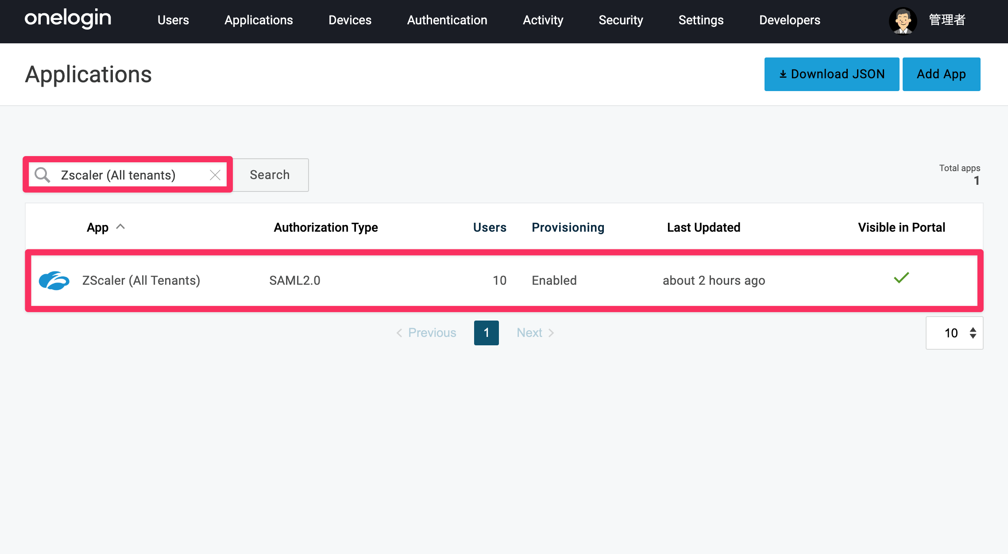Click the Search button
Screen dimensions: 1008x554
click(270, 175)
